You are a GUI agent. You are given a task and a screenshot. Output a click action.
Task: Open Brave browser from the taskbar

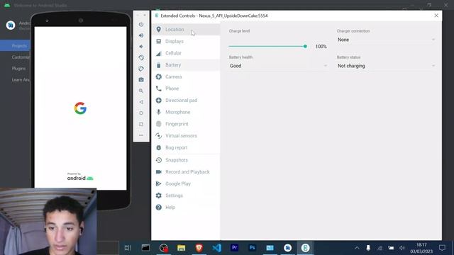click(x=199, y=248)
